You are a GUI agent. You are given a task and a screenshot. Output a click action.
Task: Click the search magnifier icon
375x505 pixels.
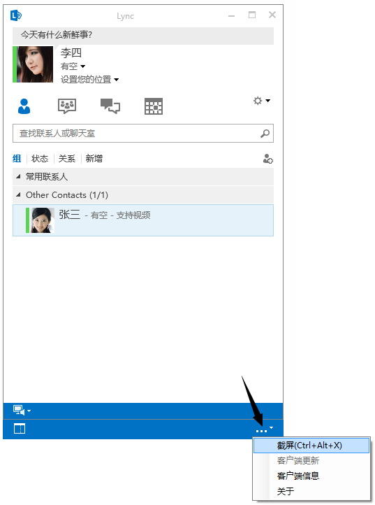(265, 134)
